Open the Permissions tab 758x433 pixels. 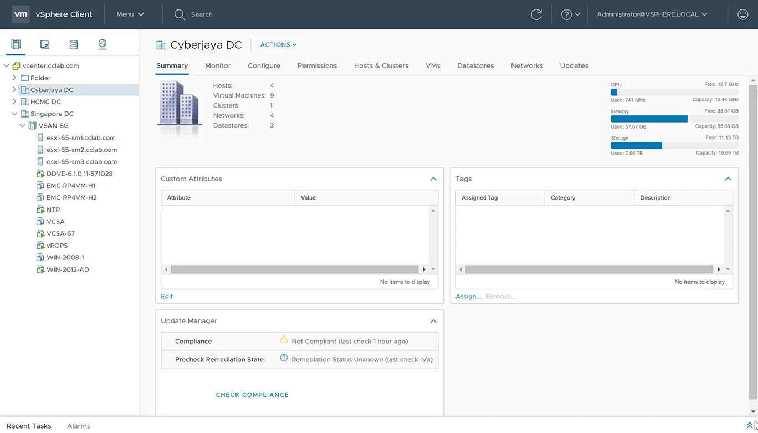pyautogui.click(x=317, y=65)
